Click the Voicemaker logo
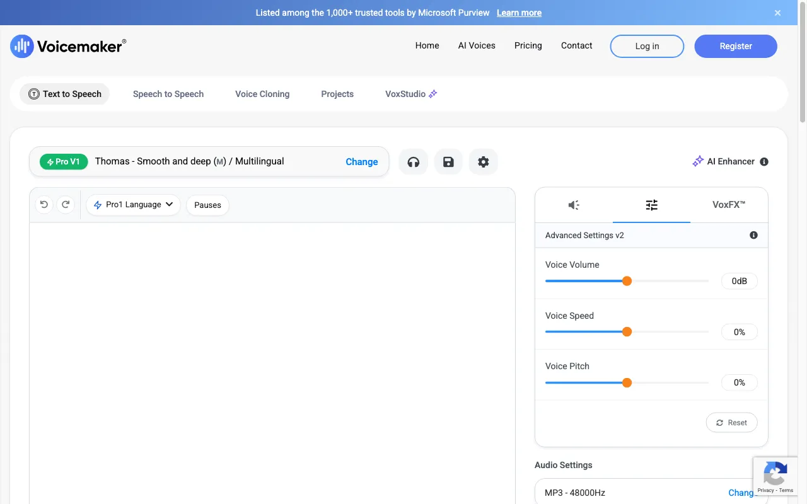This screenshot has height=504, width=807. pyautogui.click(x=68, y=46)
